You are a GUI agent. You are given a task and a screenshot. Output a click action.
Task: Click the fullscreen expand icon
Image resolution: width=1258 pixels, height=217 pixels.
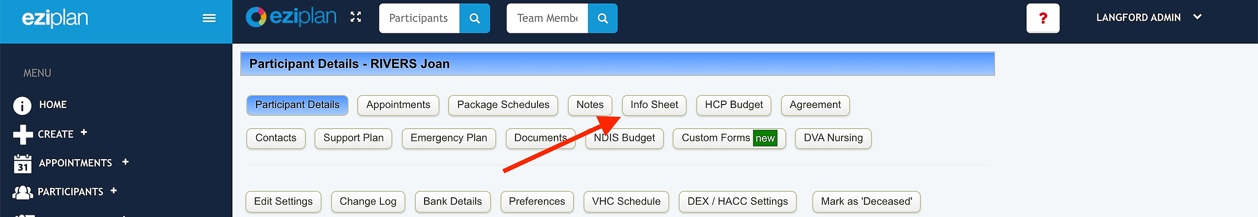click(x=356, y=17)
